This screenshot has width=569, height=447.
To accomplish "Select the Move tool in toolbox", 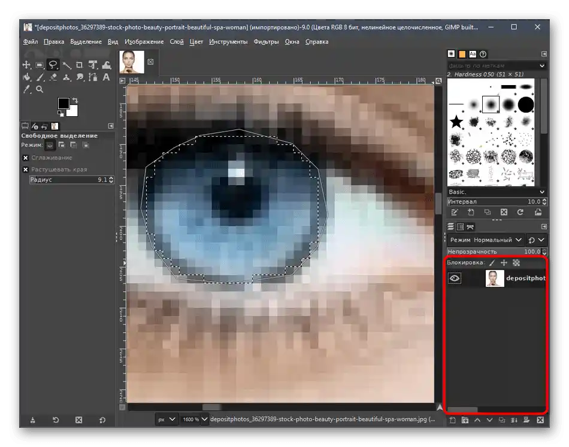I will 26,65.
